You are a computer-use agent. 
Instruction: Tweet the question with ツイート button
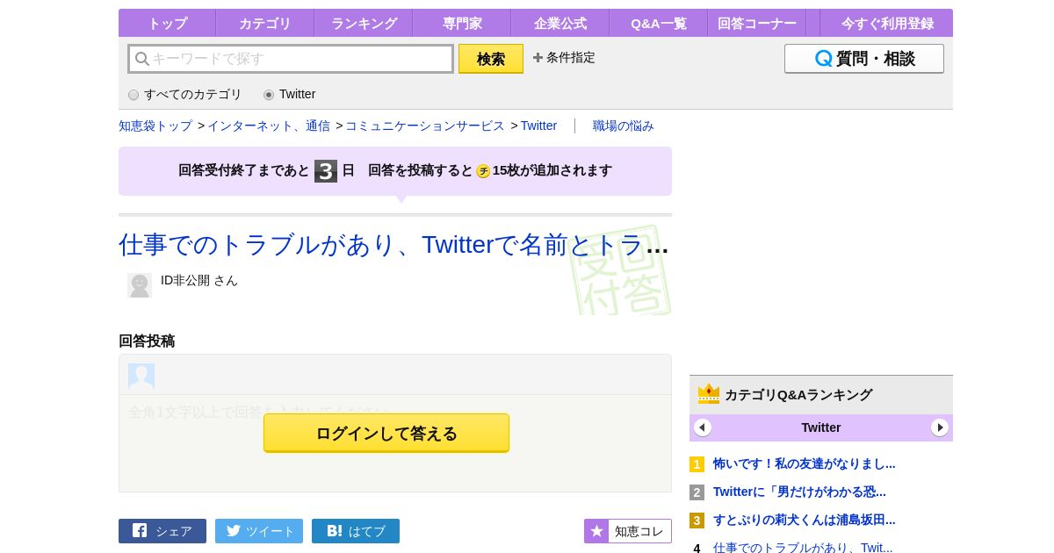click(x=259, y=531)
